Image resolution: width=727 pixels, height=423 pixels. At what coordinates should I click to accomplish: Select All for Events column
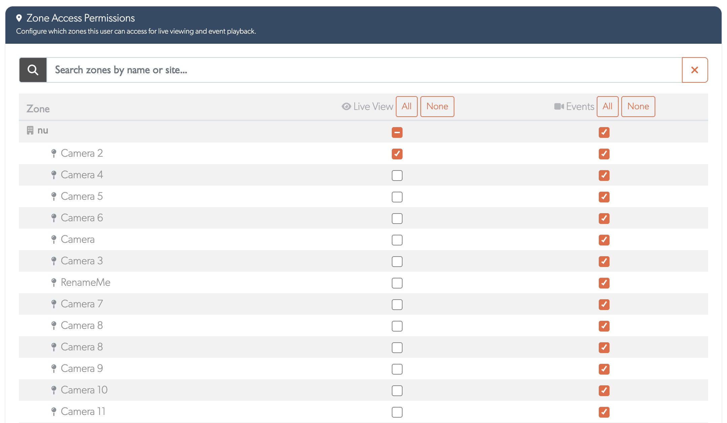coord(608,106)
